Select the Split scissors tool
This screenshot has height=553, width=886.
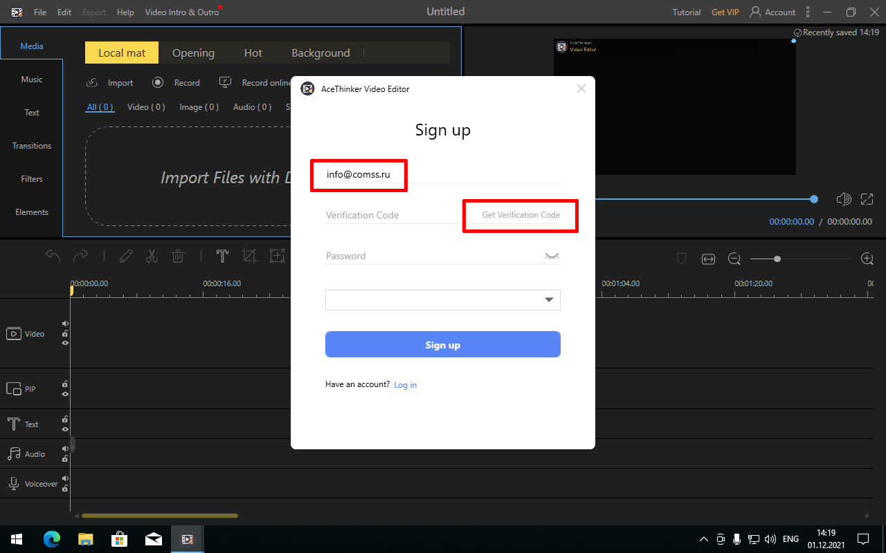click(x=152, y=256)
